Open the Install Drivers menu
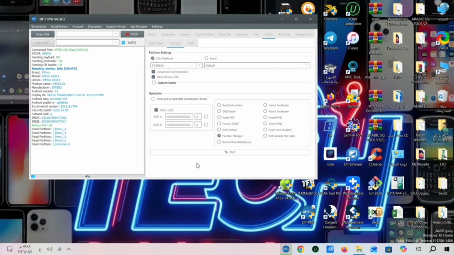Screen dimensions: 454x255 pyautogui.click(x=59, y=27)
